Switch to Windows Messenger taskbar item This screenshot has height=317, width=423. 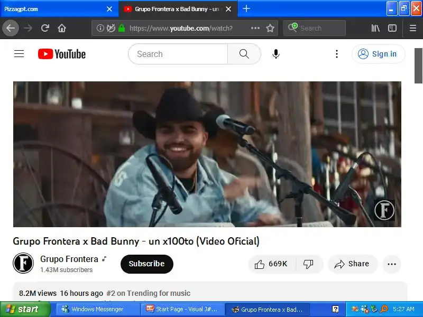97,309
